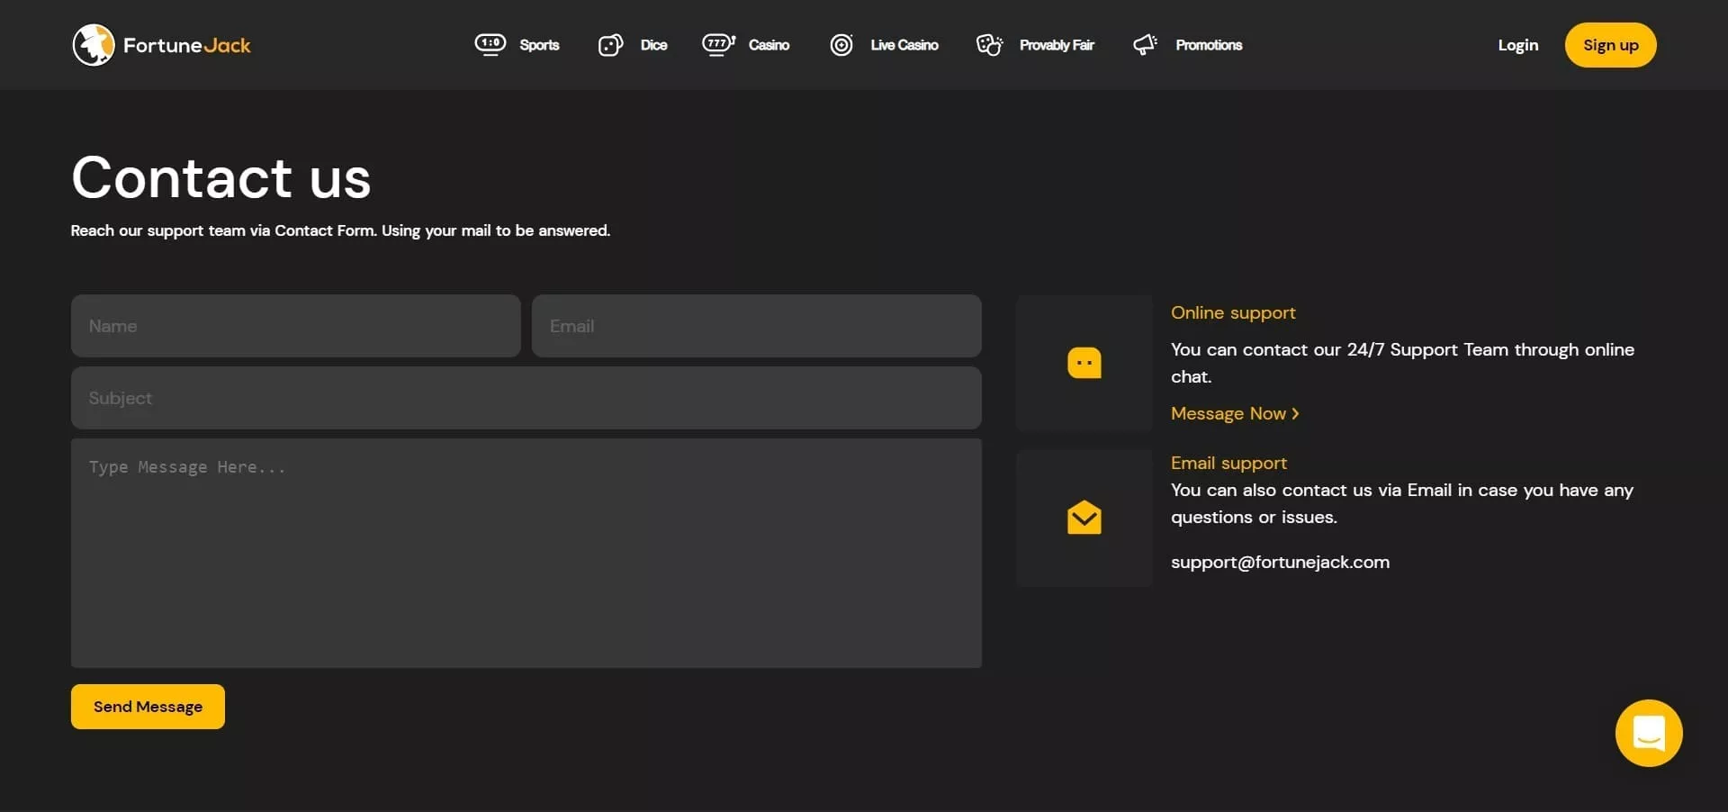Viewport: 1728px width, 812px height.
Task: Click the Live Casino chip icon
Action: pyautogui.click(x=841, y=45)
